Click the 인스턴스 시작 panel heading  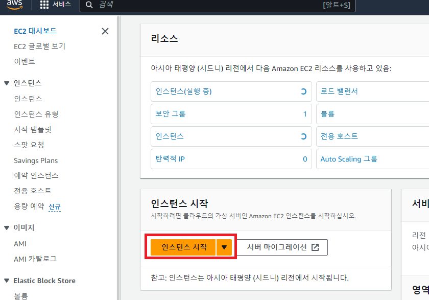(x=179, y=203)
